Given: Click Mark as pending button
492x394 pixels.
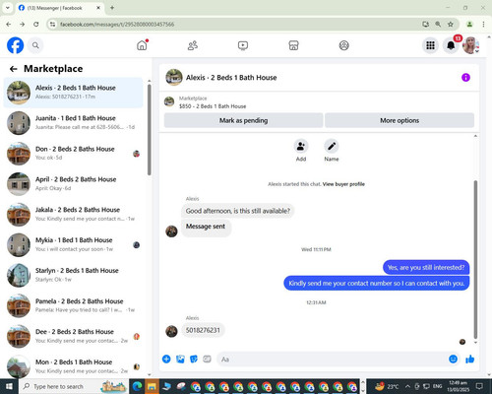Looking at the screenshot, I should coord(243,120).
